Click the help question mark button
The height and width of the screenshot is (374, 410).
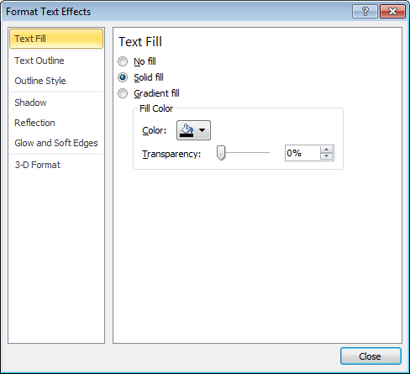coord(365,12)
